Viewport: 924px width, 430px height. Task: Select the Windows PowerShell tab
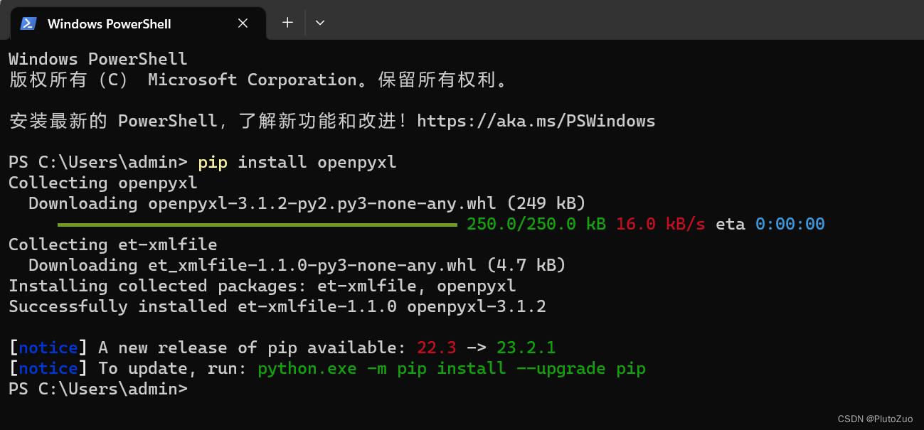137,23
